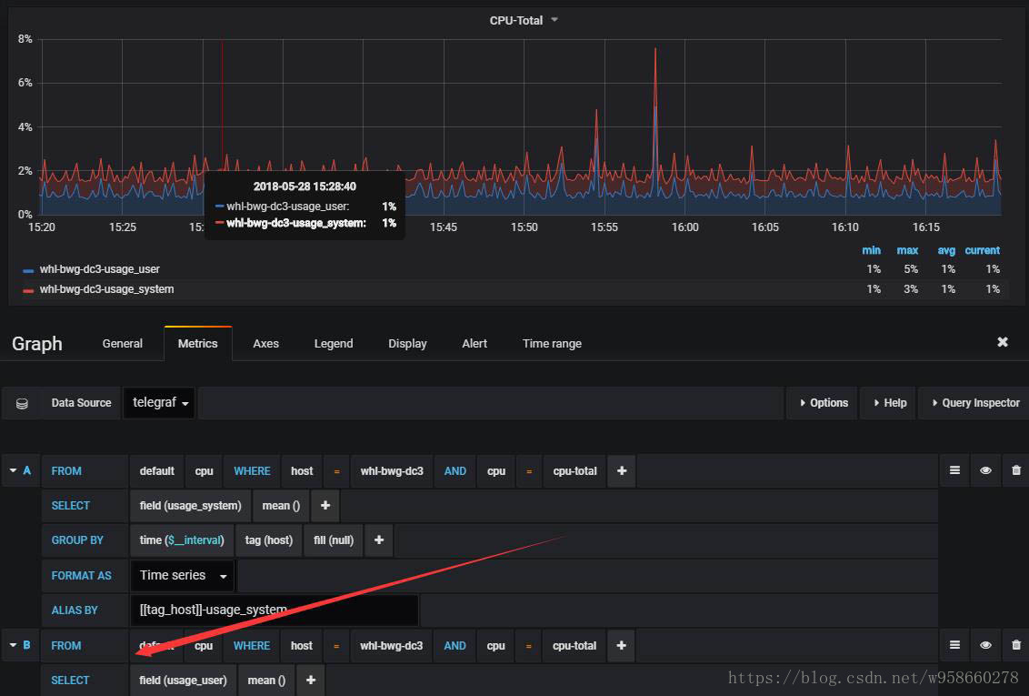Sort legend by max column

[907, 250]
